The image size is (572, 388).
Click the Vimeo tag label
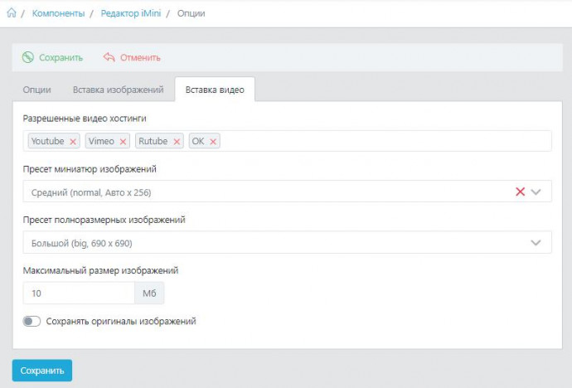point(101,141)
